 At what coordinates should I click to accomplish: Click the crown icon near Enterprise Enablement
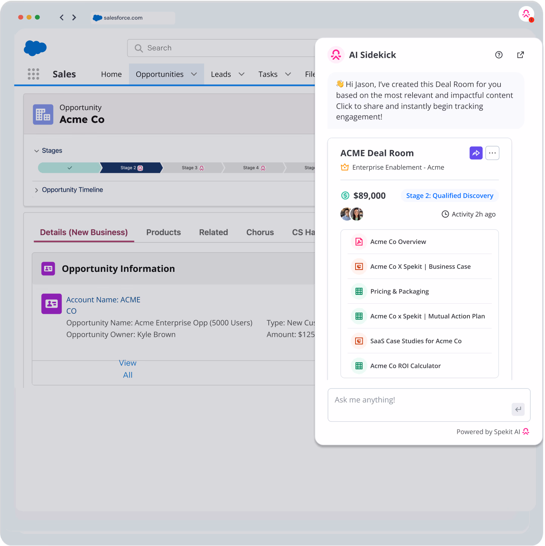coord(345,167)
